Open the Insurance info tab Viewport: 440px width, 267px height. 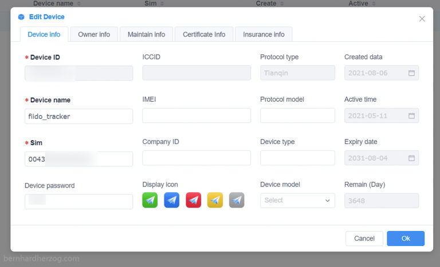(x=264, y=34)
